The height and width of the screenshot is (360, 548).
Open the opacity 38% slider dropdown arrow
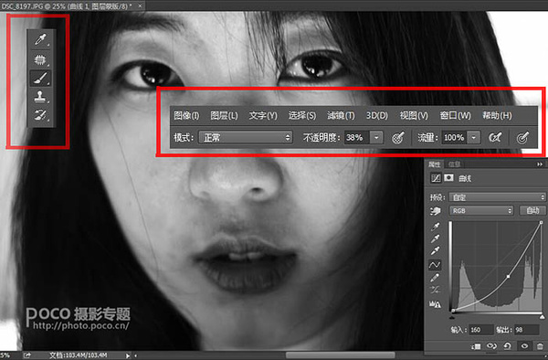[x=376, y=138]
